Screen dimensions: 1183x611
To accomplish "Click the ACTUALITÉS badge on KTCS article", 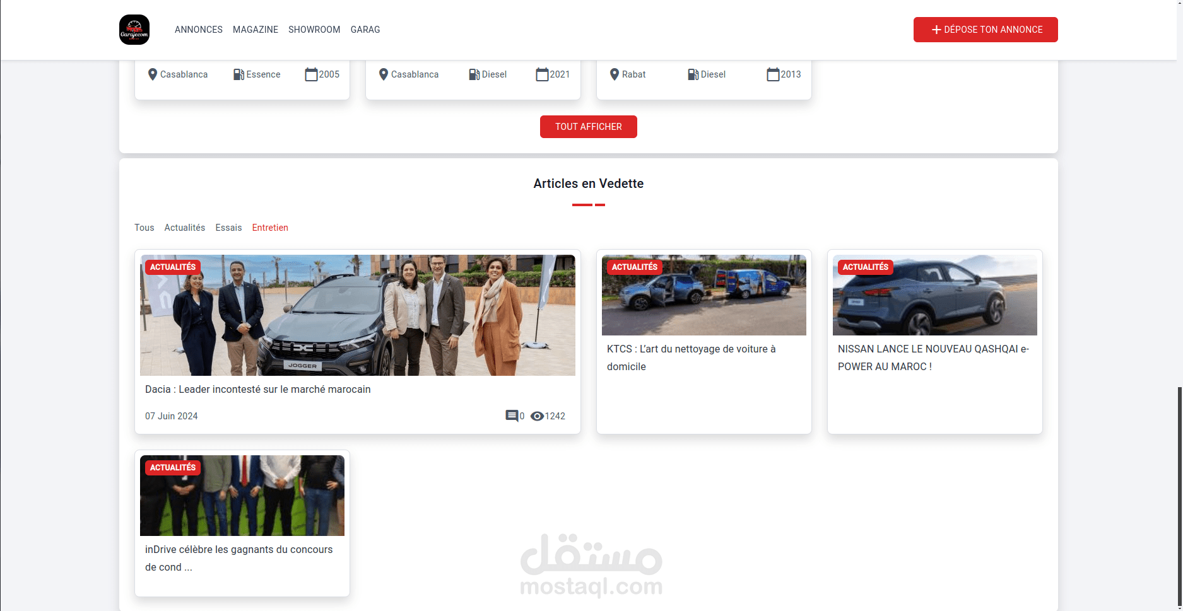I will point(635,267).
